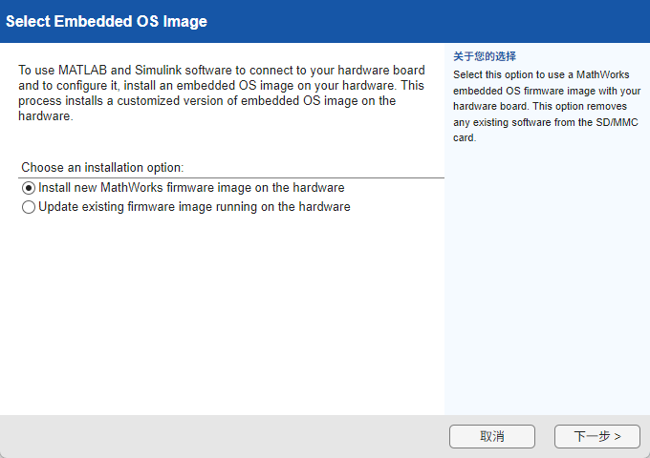Click the '关于您的选择' help heading

tap(485, 56)
